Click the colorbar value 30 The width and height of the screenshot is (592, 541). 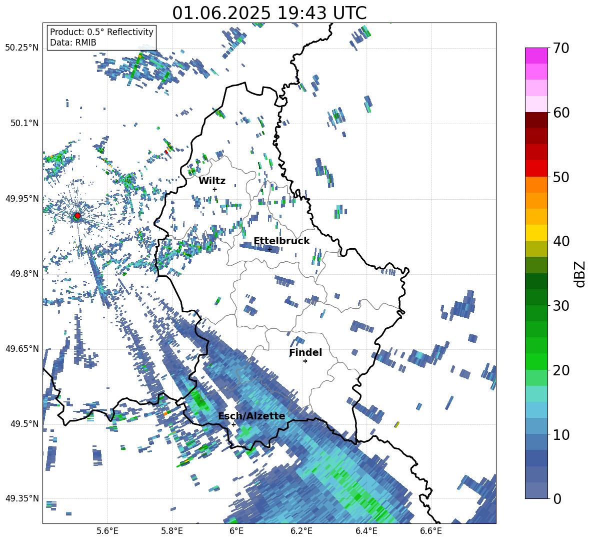pyautogui.click(x=561, y=306)
